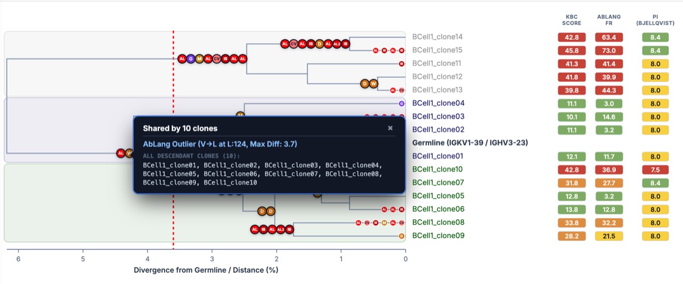Click AbLang FR value 41.4 for clone11
This screenshot has height=284, width=683.
coord(610,63)
